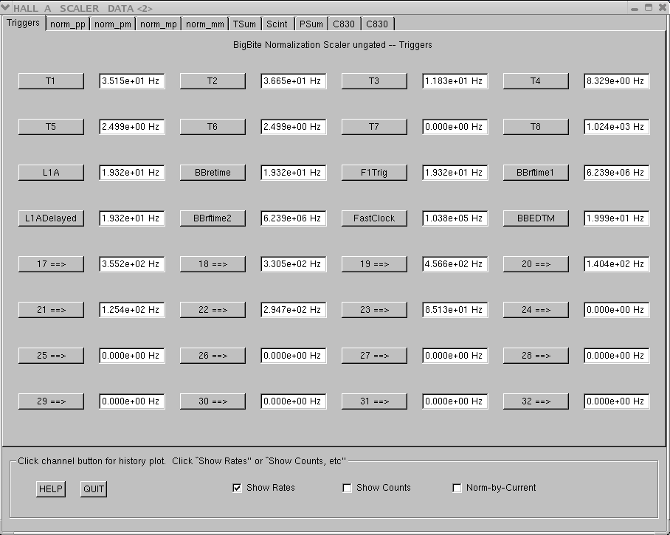
Task: Click the channel 28 ==> button
Action: click(536, 356)
